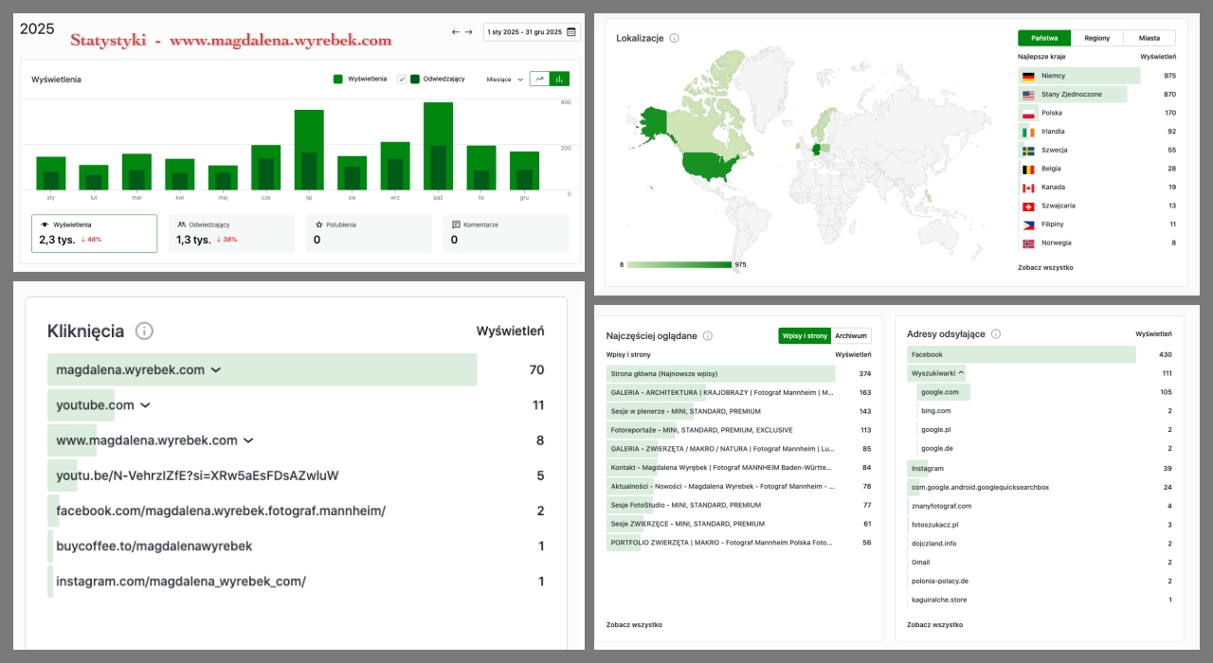Switch chart to bar graph view
The height and width of the screenshot is (663, 1213).
pyautogui.click(x=559, y=80)
